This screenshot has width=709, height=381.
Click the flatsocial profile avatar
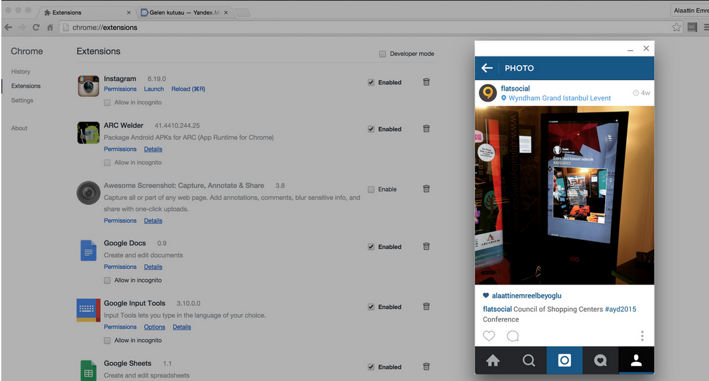[488, 93]
